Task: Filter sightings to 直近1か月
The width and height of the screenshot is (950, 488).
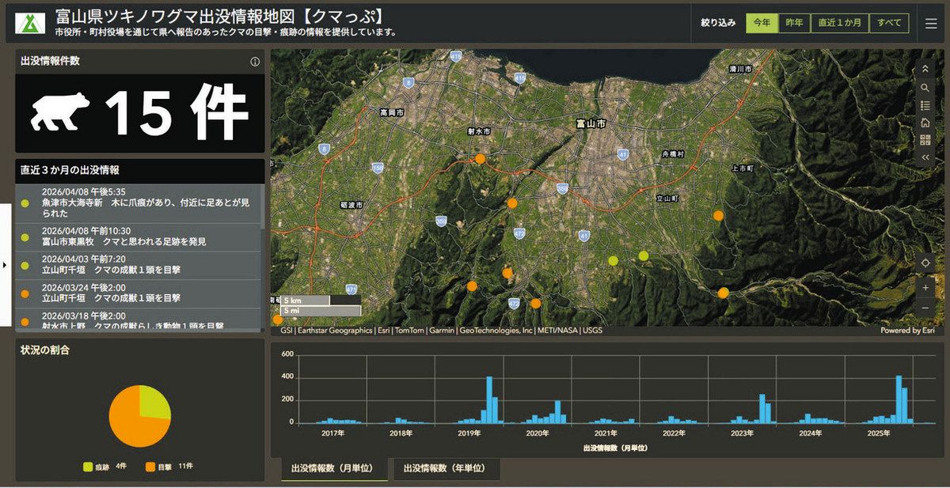Action: [840, 23]
